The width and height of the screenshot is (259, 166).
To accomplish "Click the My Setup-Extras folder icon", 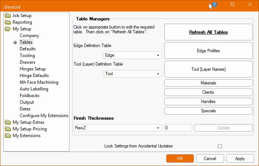I will click(x=8, y=122).
